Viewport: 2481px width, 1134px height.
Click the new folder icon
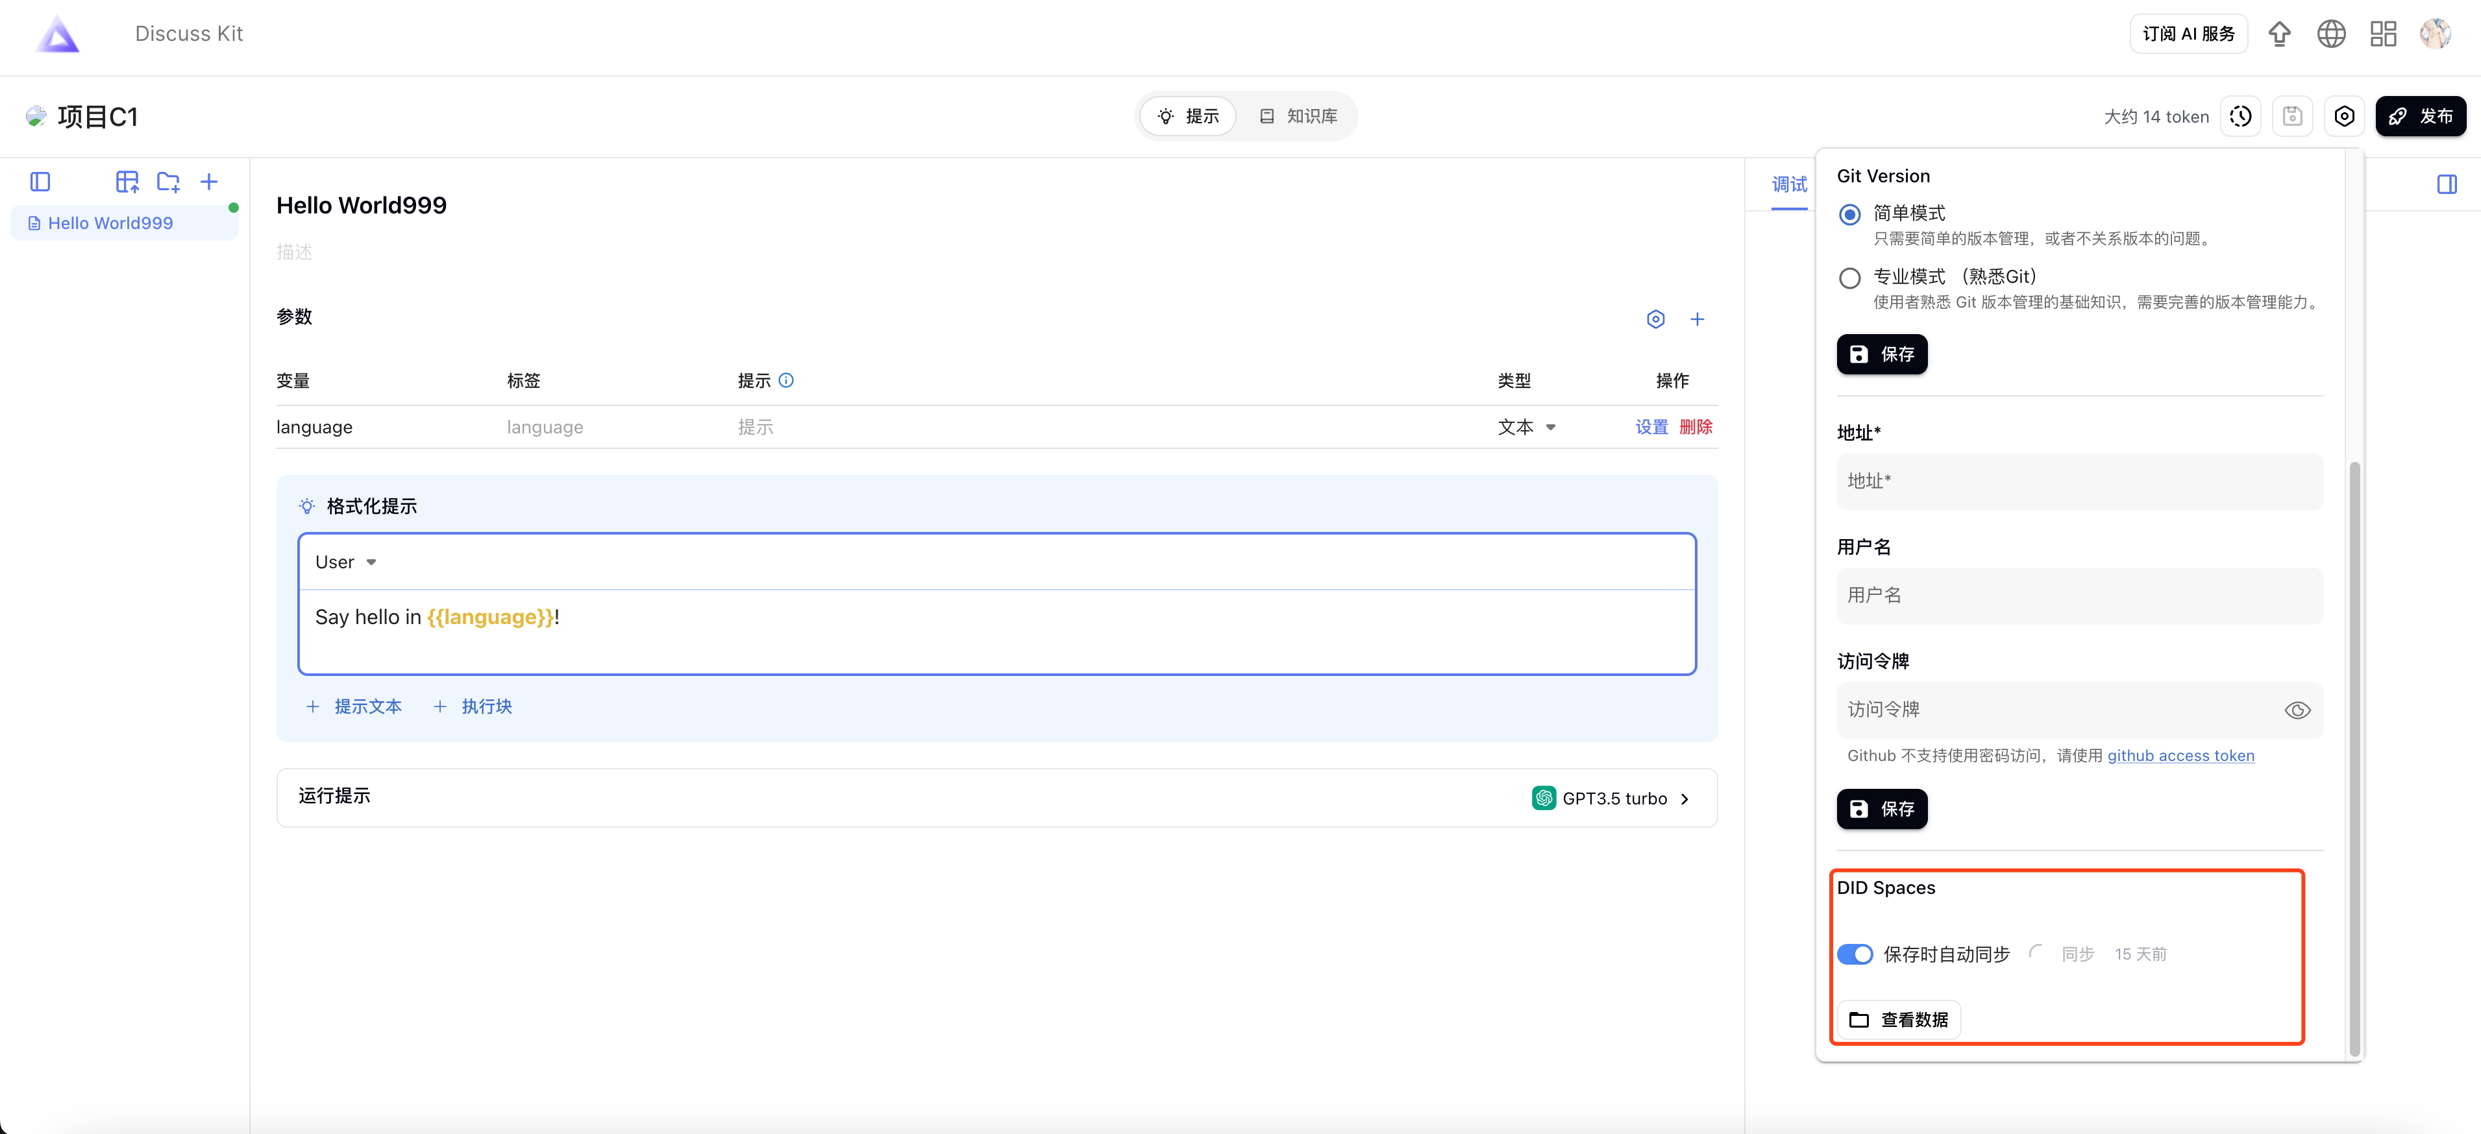click(169, 182)
